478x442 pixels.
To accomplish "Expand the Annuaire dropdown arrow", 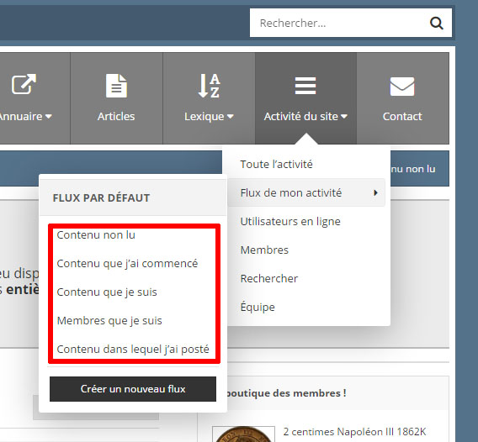I will pyautogui.click(x=49, y=116).
